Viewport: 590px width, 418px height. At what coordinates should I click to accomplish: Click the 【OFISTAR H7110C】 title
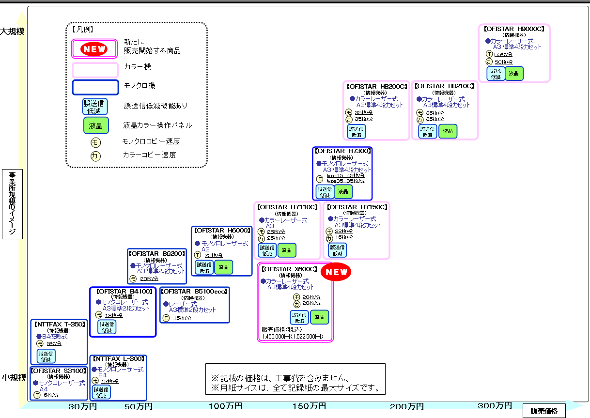pos(287,207)
